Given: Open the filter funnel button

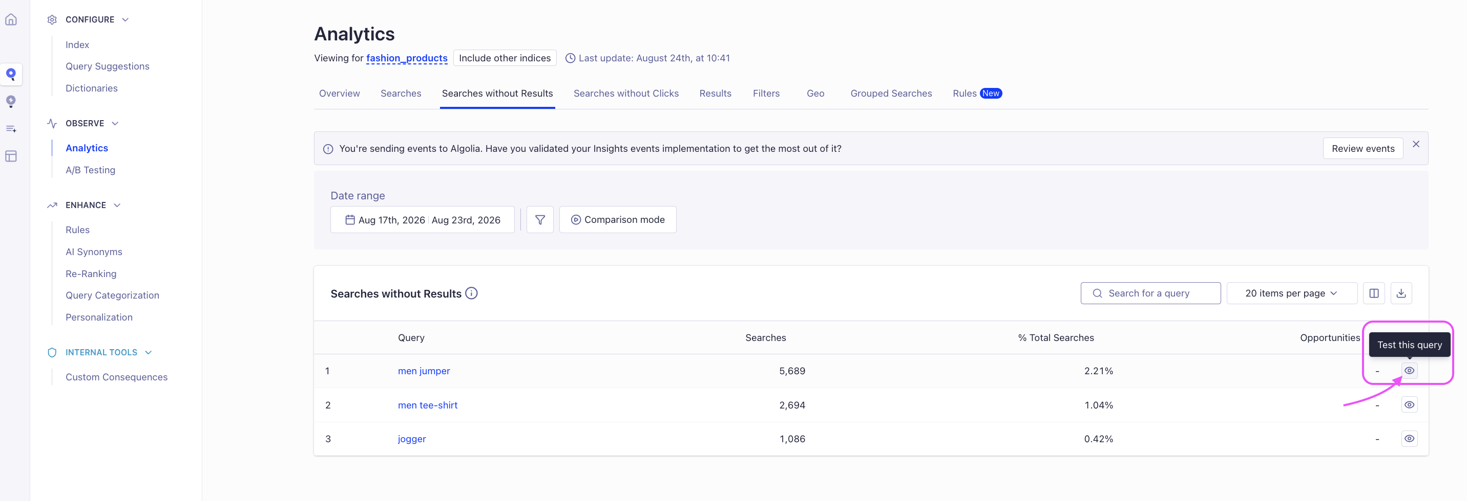Looking at the screenshot, I should tap(540, 219).
